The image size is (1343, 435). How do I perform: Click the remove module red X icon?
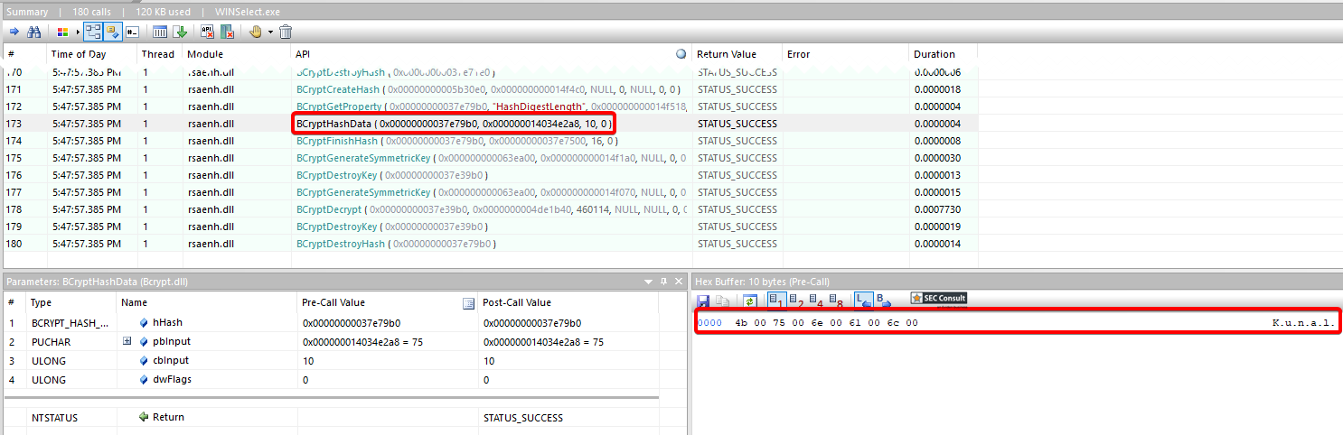click(x=228, y=32)
